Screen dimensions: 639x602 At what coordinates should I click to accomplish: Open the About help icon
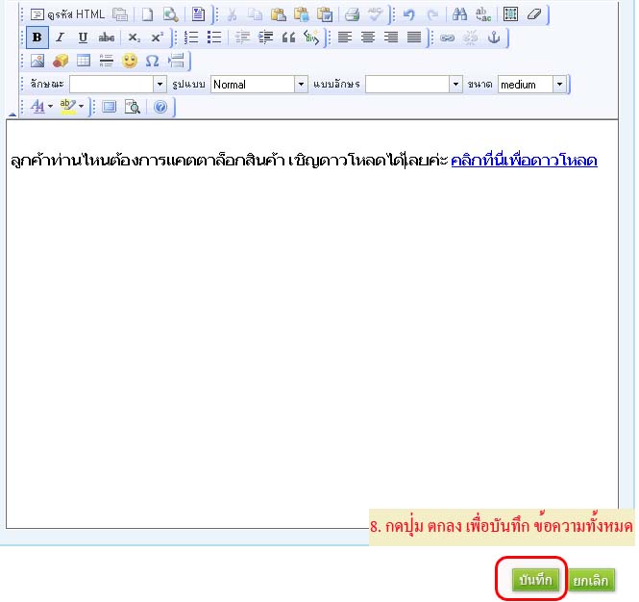(160, 107)
